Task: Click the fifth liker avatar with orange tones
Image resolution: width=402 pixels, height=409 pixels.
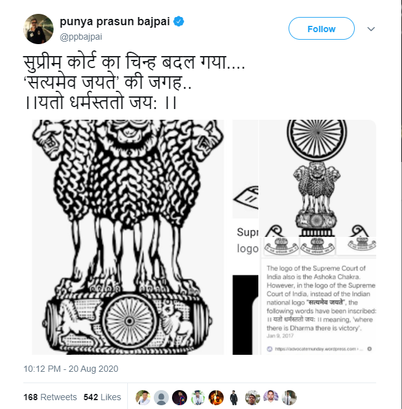Action: point(216,398)
